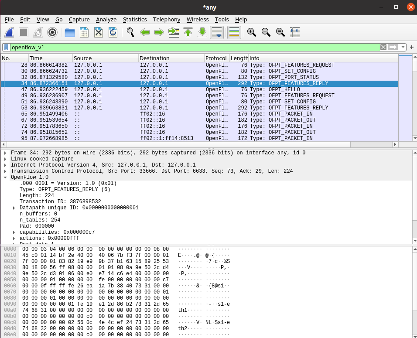Go to specified packet icon
This screenshot has height=338, width=417.
coord(174,32)
